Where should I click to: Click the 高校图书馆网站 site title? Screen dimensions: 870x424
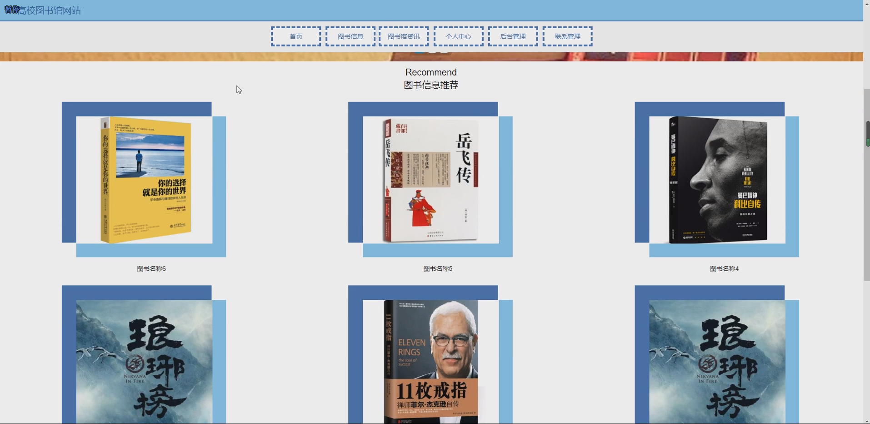pyautogui.click(x=49, y=10)
